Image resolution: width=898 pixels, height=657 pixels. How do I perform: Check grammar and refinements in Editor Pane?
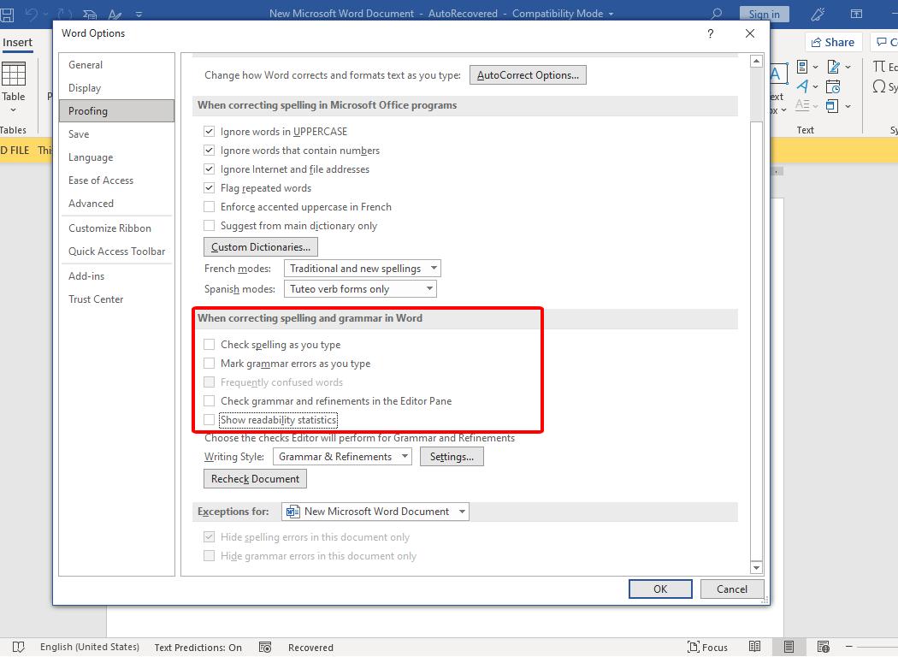[210, 401]
